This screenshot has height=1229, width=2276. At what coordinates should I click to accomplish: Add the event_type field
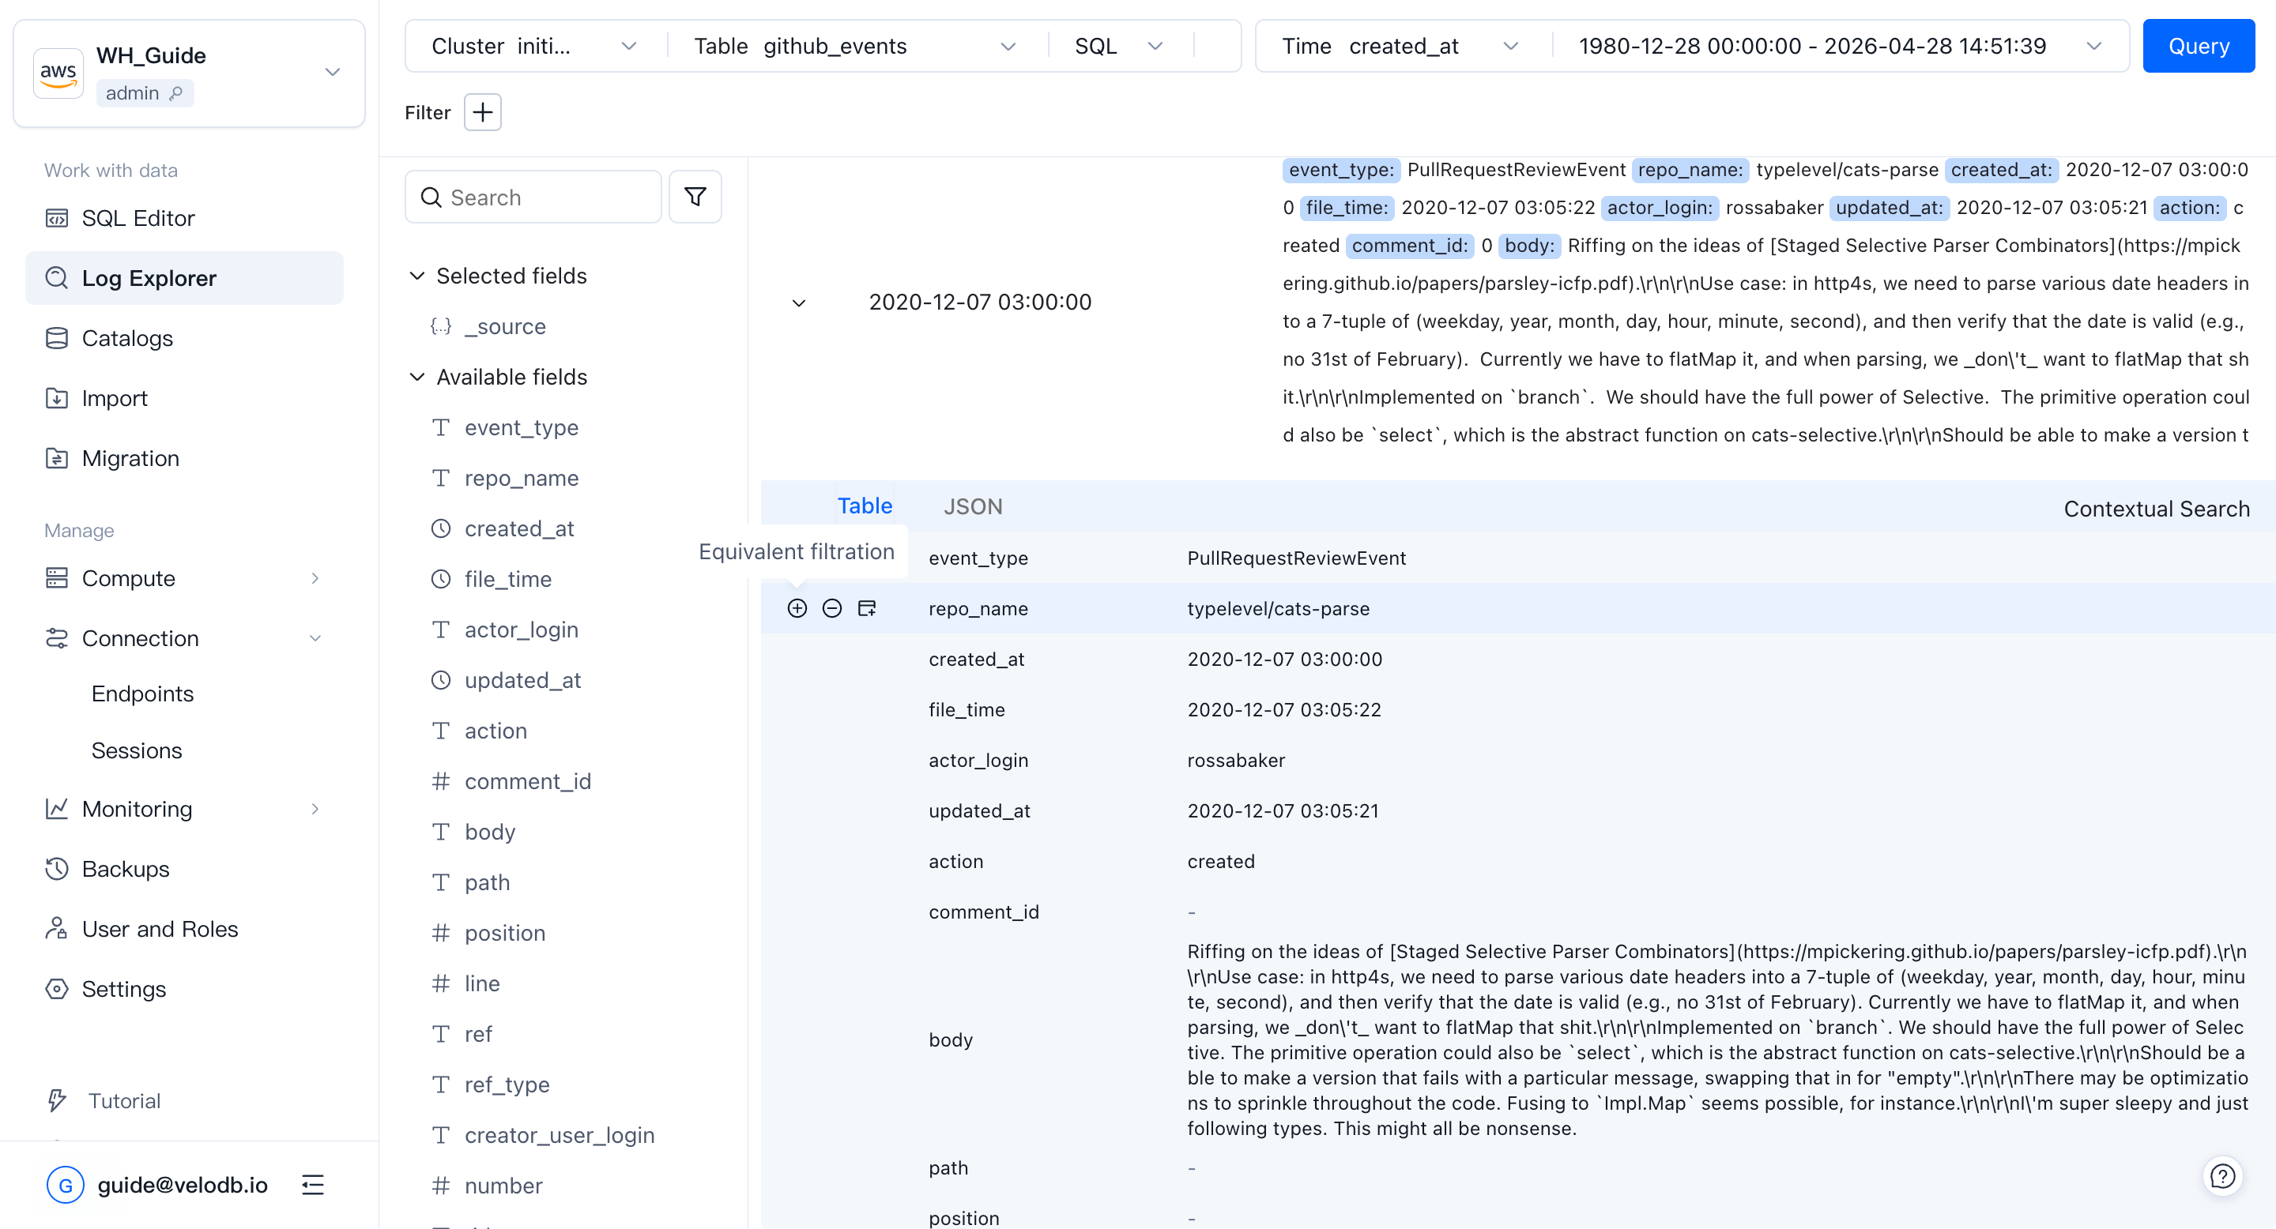pyautogui.click(x=522, y=427)
